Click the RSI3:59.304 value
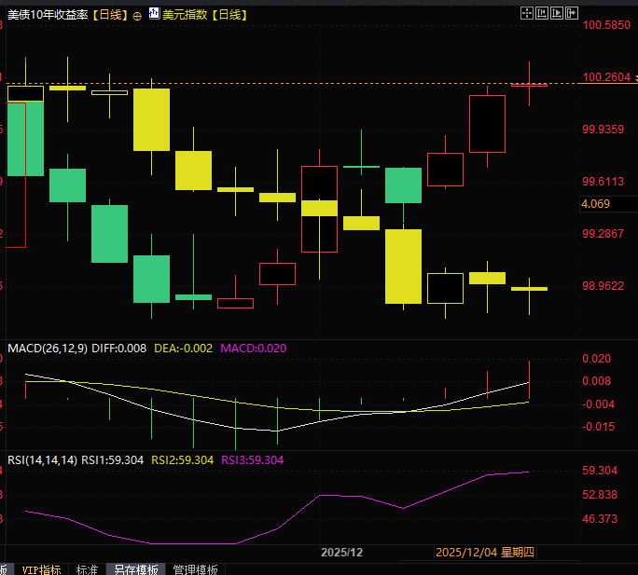This screenshot has width=638, height=575. [252, 460]
